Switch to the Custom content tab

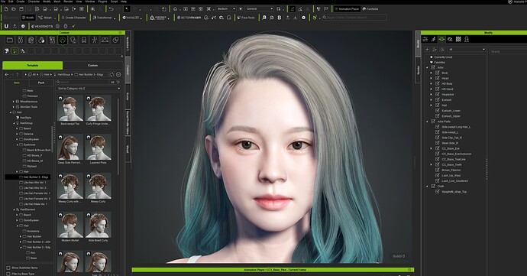pos(92,65)
